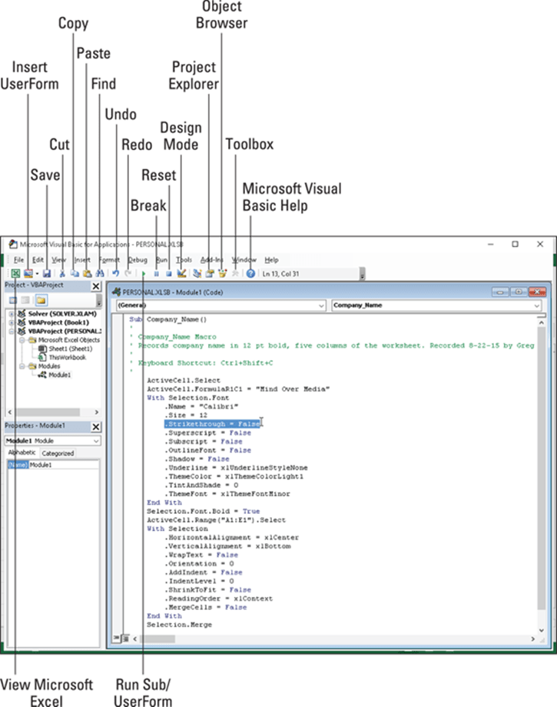Click the highlighted .Strikethrough = False line
557x707 pixels.
(211, 424)
